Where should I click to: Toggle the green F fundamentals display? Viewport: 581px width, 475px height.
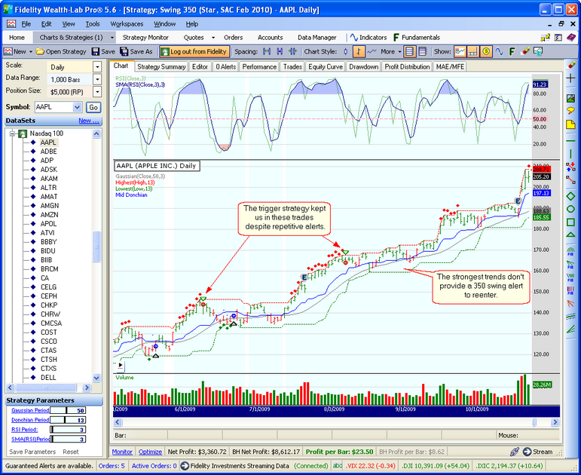(513, 51)
